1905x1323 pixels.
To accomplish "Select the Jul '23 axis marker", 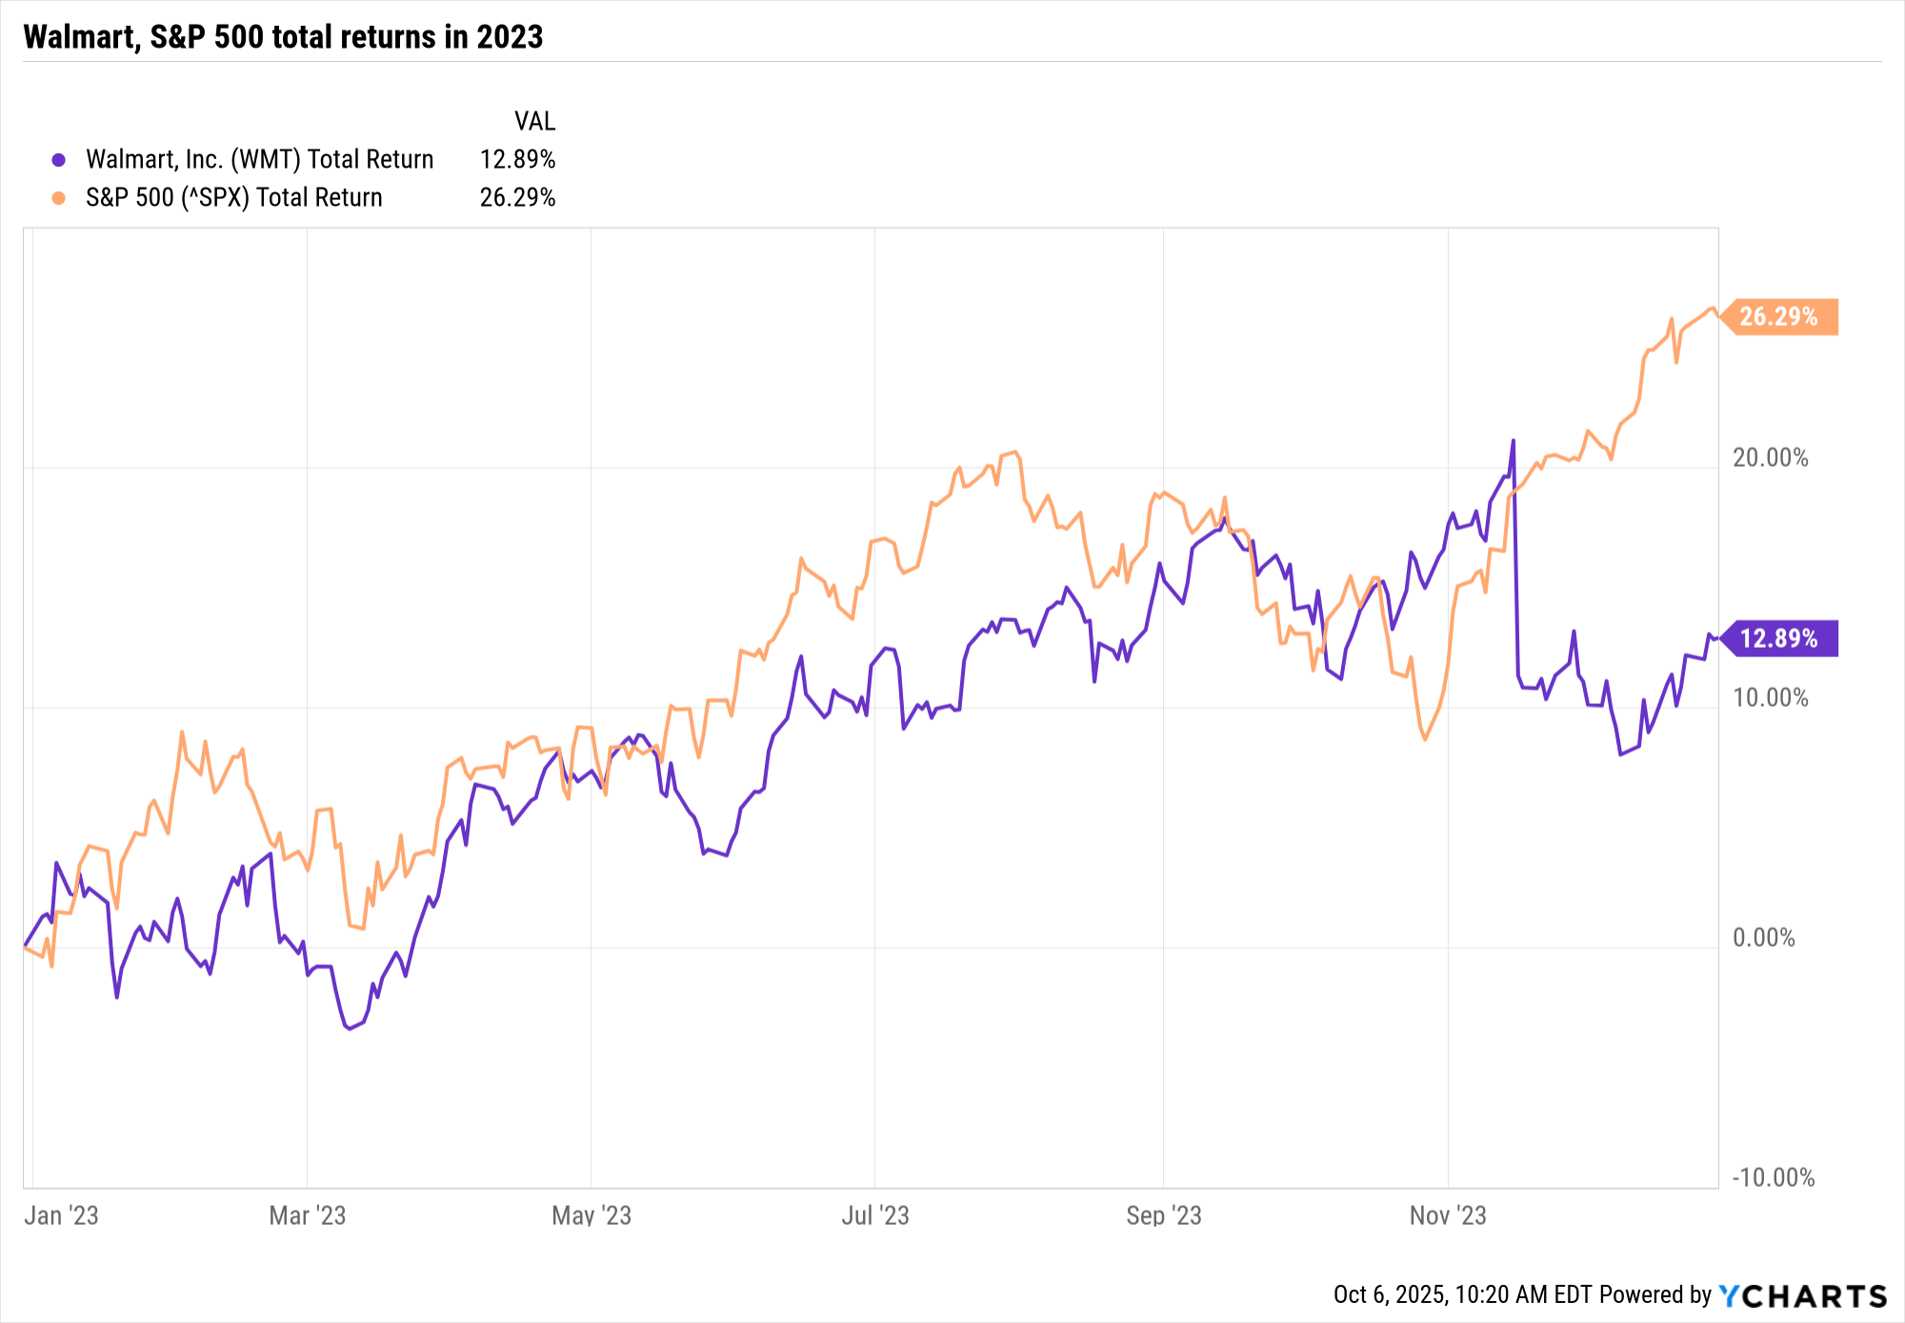I will coord(875,1215).
